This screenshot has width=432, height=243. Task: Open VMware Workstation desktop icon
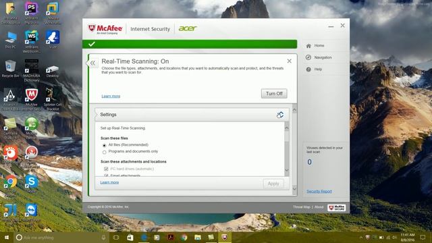53,13
